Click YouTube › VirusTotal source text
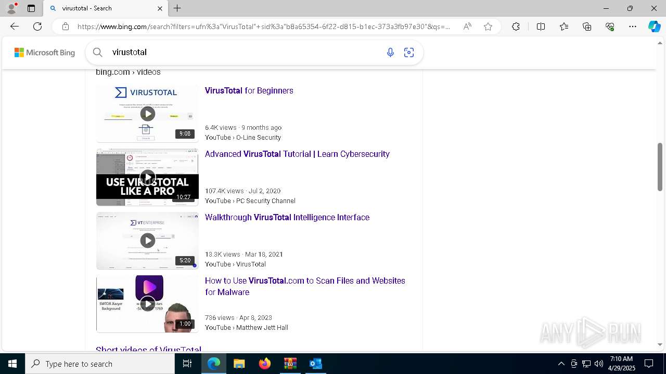The image size is (666, 374). coord(235,264)
